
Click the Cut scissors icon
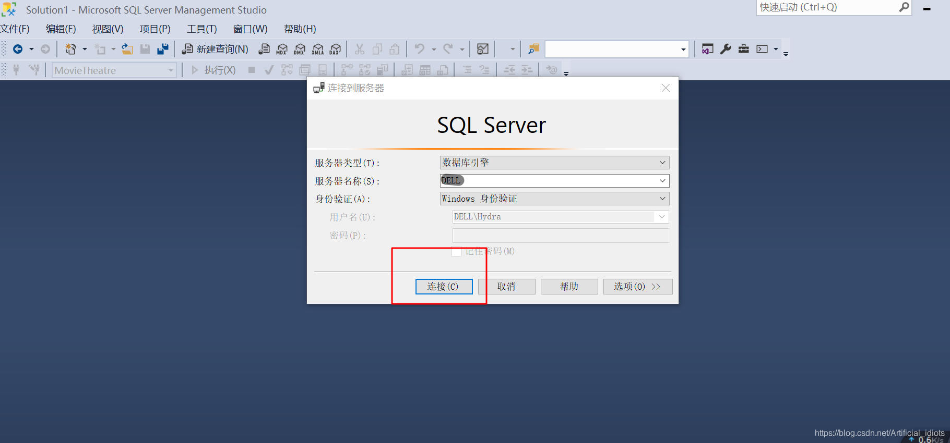(360, 49)
